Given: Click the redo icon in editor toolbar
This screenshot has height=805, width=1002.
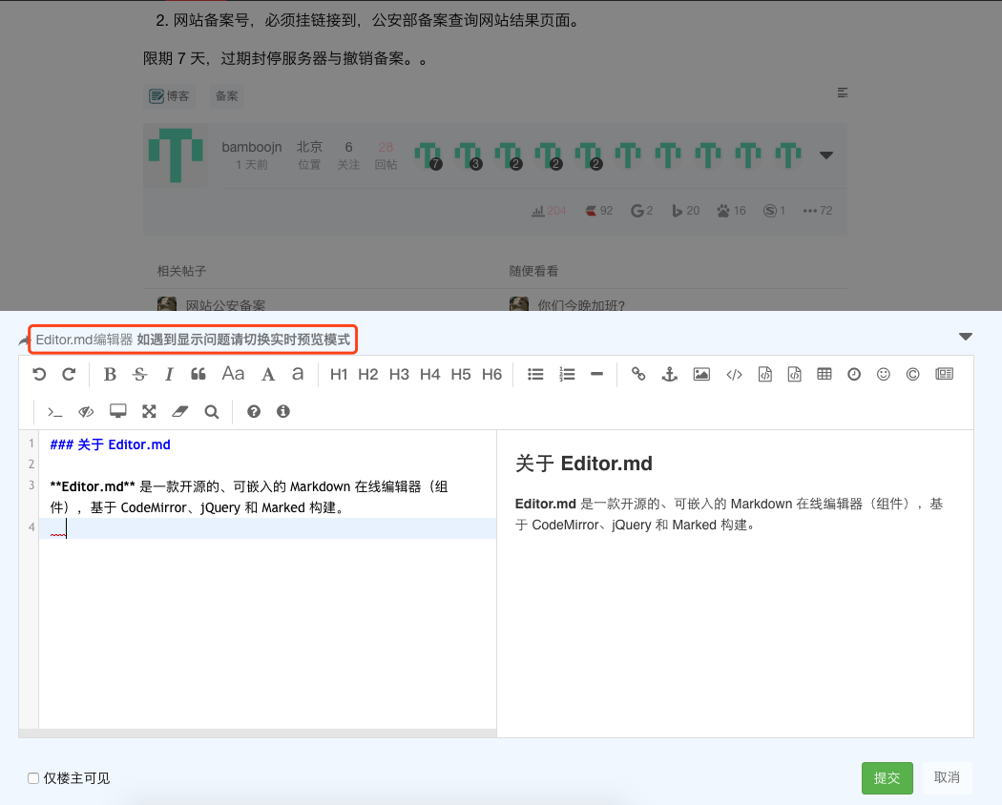Looking at the screenshot, I should point(69,375).
